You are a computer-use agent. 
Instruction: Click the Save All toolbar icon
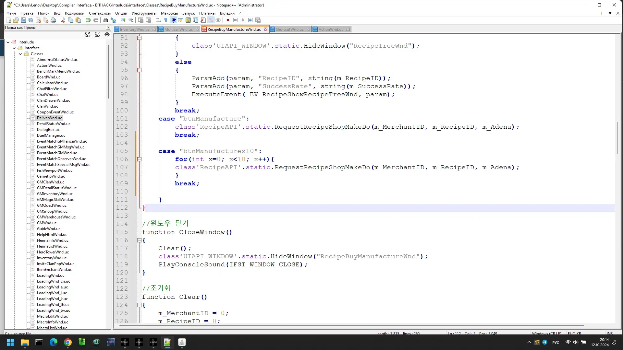pos(31,20)
